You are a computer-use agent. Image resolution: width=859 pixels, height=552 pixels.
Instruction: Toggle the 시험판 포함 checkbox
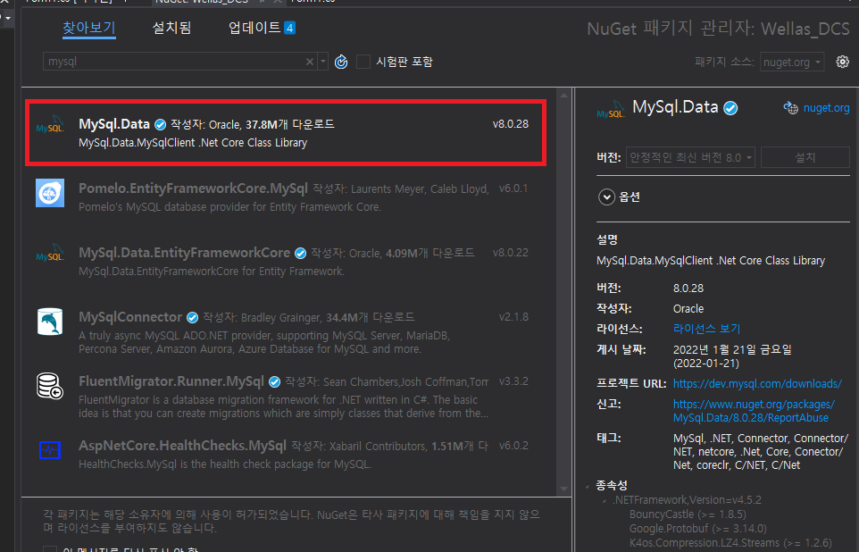click(x=363, y=62)
